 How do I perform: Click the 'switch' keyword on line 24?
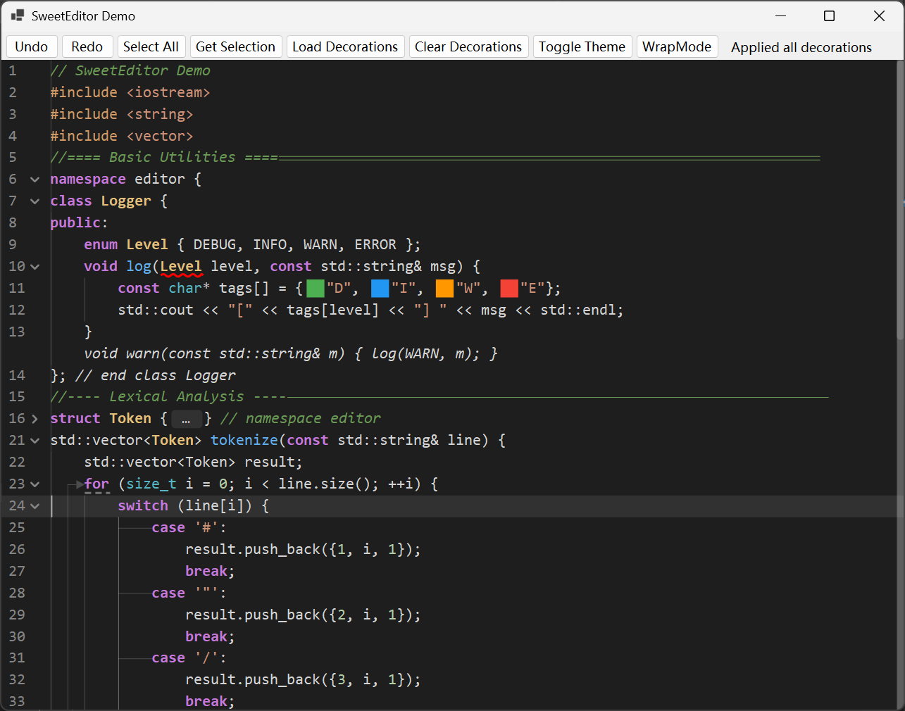coord(143,505)
